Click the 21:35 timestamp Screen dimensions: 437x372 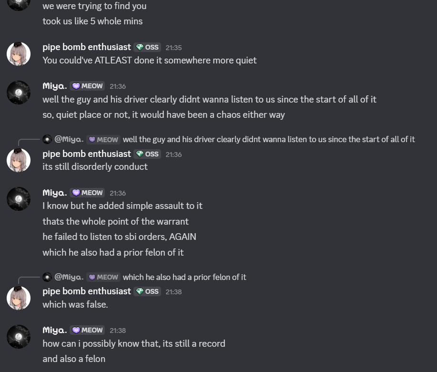pyautogui.click(x=173, y=48)
